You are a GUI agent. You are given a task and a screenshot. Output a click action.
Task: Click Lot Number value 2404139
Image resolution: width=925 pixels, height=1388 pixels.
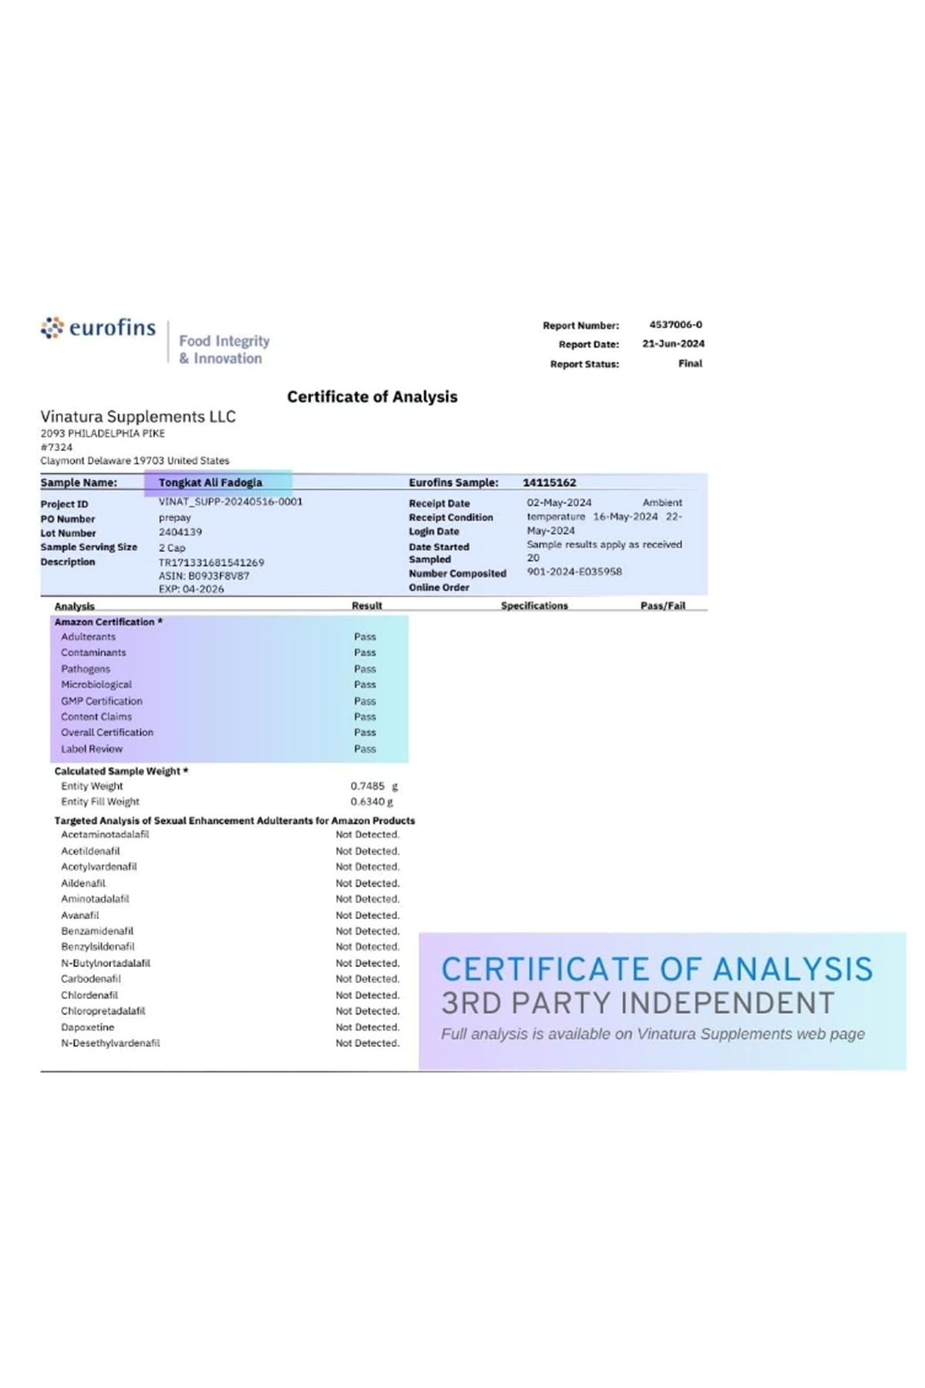pyautogui.click(x=180, y=532)
